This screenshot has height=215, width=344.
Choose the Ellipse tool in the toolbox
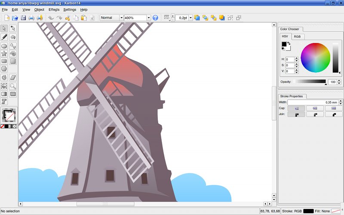4,46
